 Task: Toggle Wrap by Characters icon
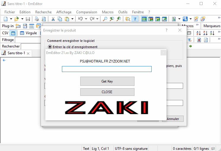pos(151,19)
